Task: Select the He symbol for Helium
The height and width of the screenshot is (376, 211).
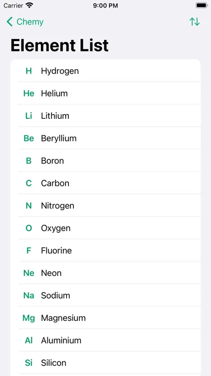Action: coord(29,93)
